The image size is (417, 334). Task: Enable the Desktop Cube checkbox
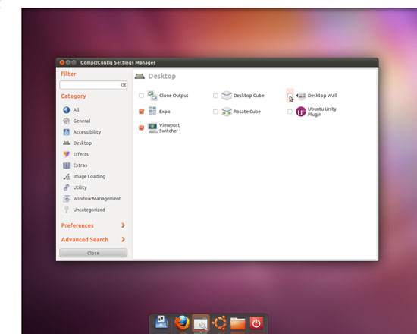coord(215,96)
